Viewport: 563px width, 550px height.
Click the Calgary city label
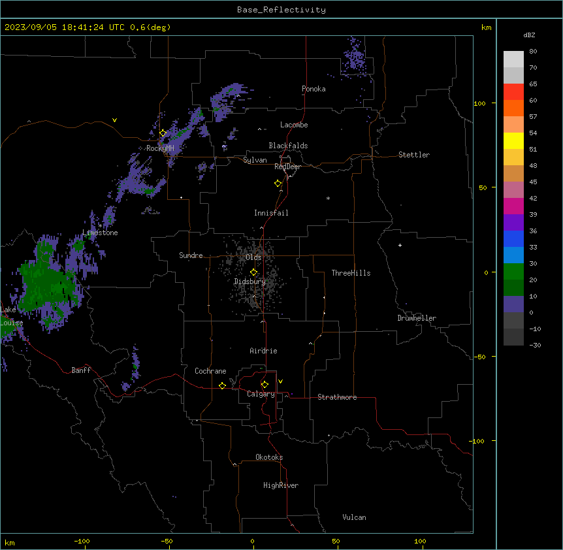pos(261,394)
